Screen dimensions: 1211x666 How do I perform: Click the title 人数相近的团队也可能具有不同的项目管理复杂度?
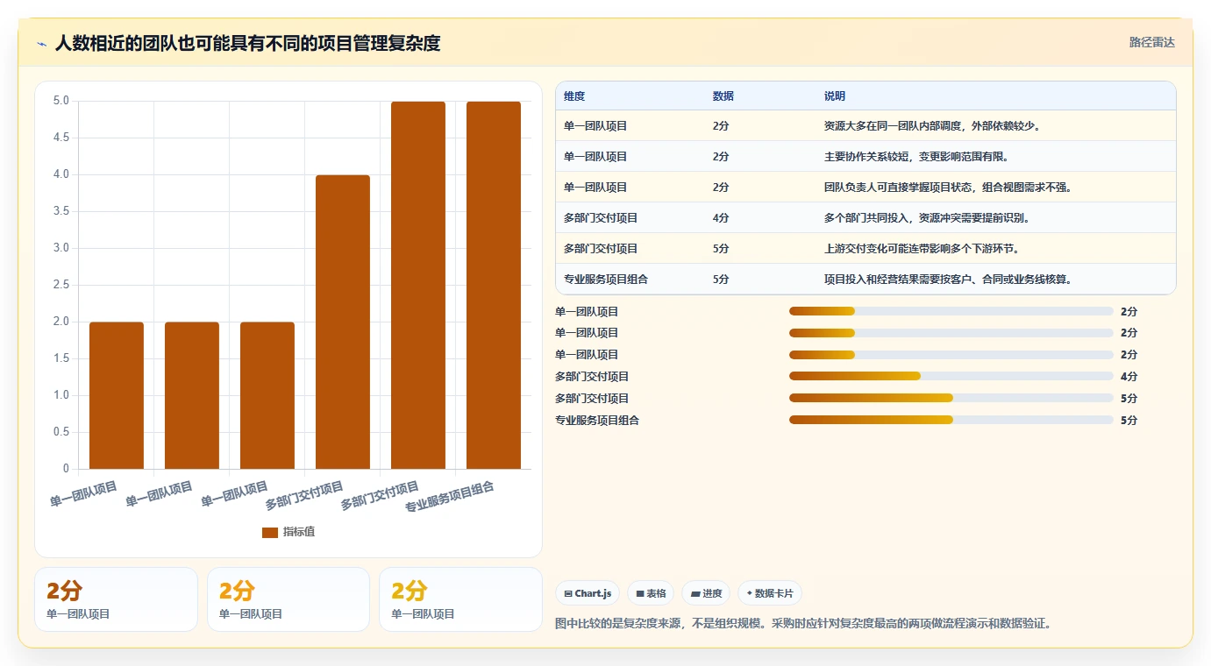point(247,43)
